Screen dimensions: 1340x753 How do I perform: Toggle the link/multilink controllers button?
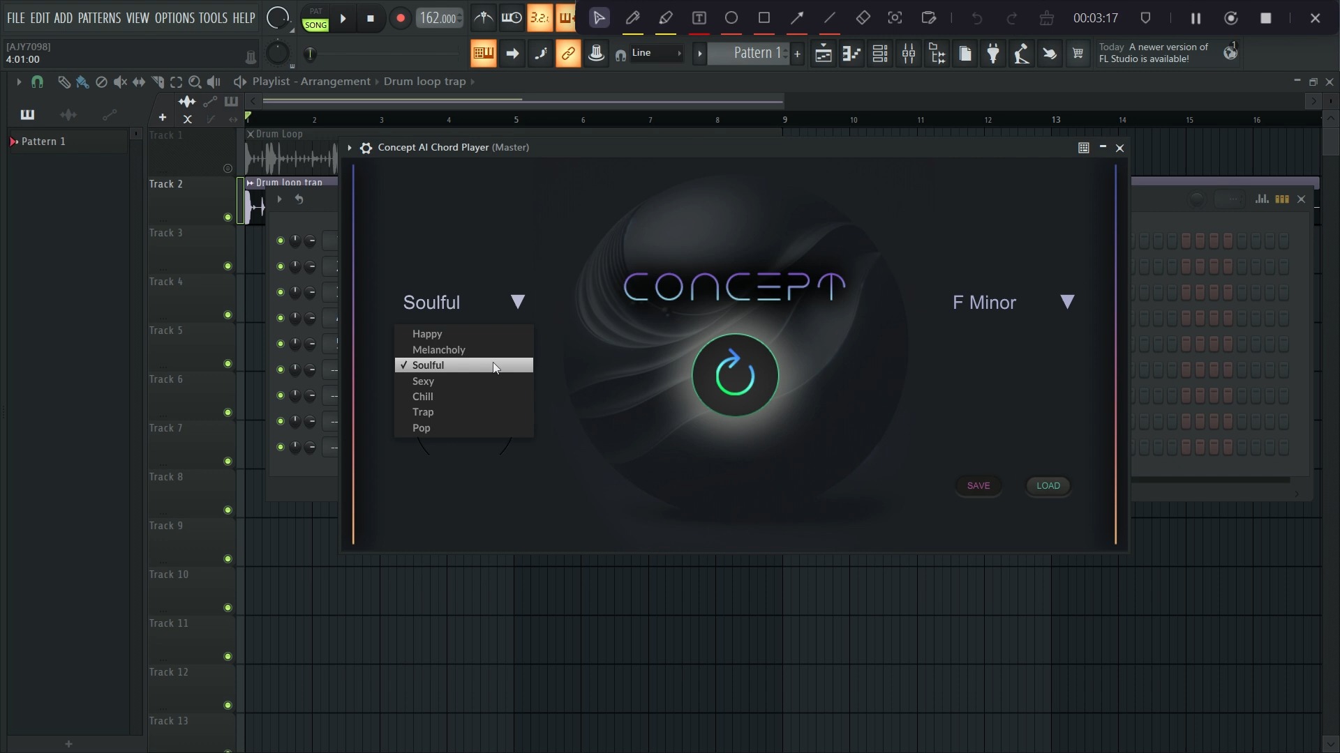[568, 54]
